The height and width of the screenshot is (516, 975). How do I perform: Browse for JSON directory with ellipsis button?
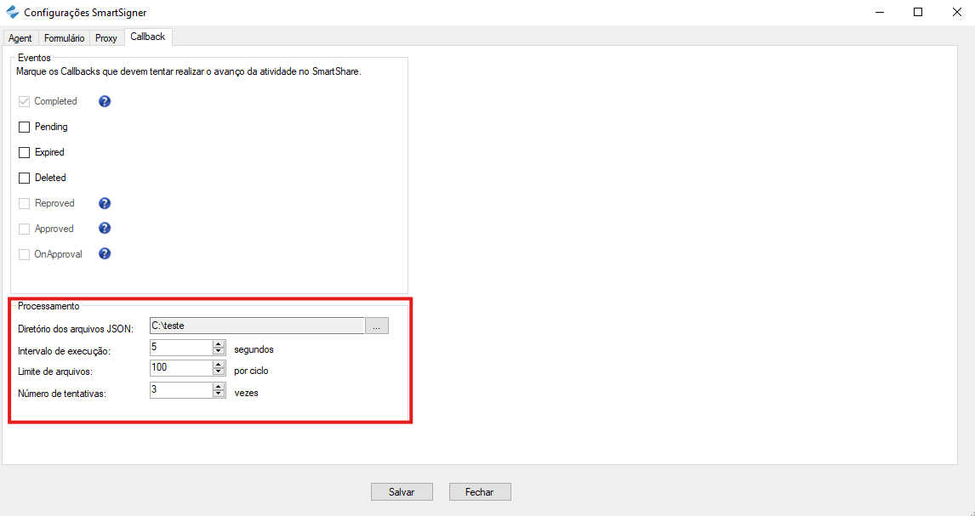click(377, 326)
